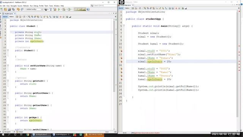Open the studentApp.java taskbar window item
This screenshot has width=243, height=137.
(62, 135)
